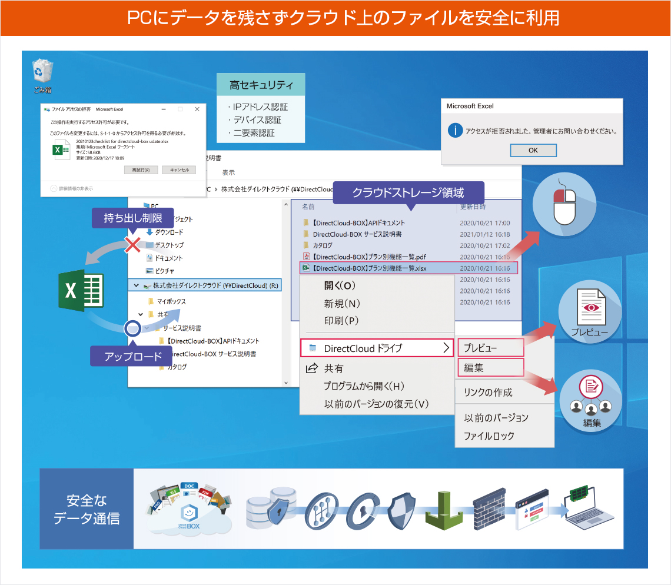
Task: Select カタログ folder in navigation tree
Action: (x=173, y=367)
